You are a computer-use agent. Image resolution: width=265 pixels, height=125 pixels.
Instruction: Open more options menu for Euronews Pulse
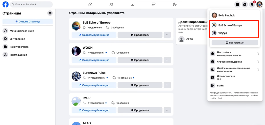pyautogui.click(x=167, y=85)
